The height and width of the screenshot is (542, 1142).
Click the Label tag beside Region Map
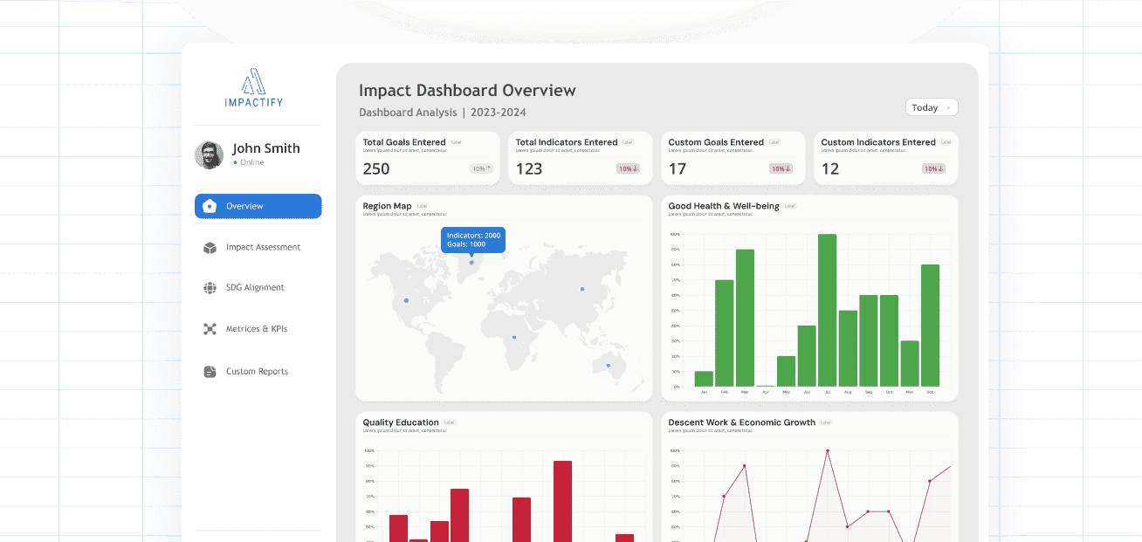tap(423, 207)
